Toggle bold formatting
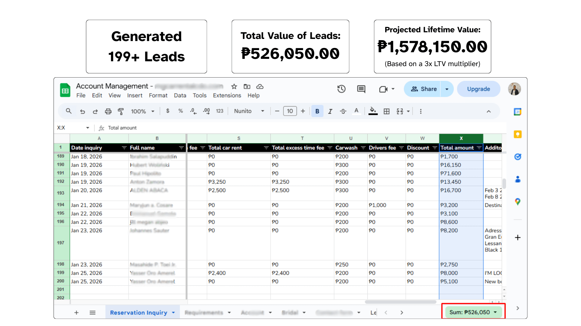The width and height of the screenshot is (581, 326). click(317, 111)
